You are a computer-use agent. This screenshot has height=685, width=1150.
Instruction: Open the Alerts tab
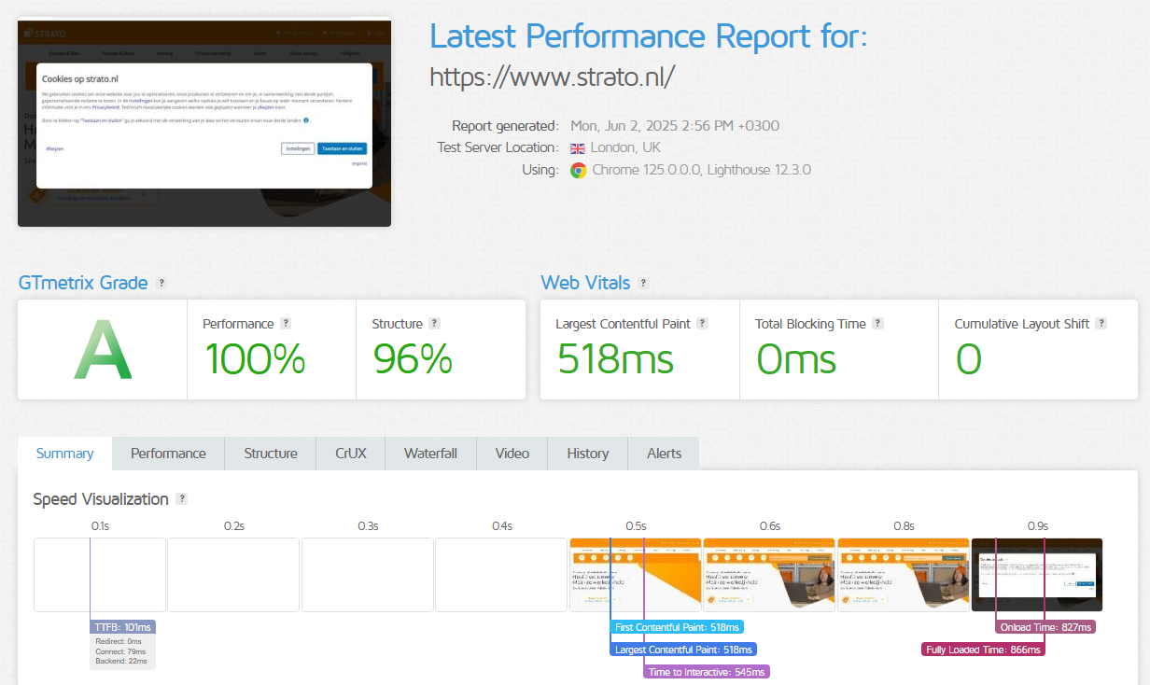pos(665,454)
